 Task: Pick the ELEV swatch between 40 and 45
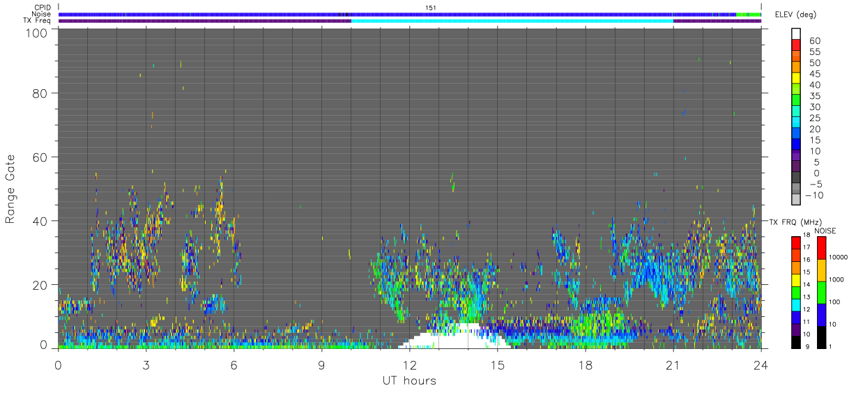click(x=796, y=78)
